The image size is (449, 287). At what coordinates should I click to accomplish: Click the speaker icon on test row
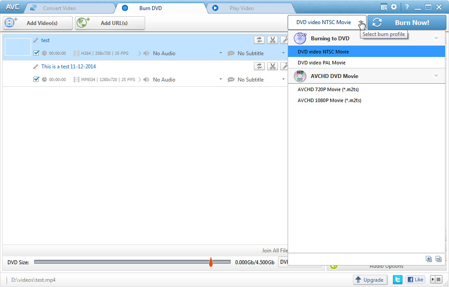pos(146,53)
